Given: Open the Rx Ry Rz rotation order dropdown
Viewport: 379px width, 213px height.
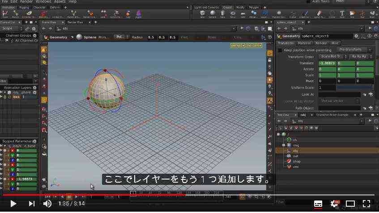Looking at the screenshot, I should (361, 56).
